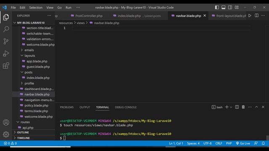The height and width of the screenshot is (151, 269).
Task: Open the Edit menu
Action: (x=22, y=8)
